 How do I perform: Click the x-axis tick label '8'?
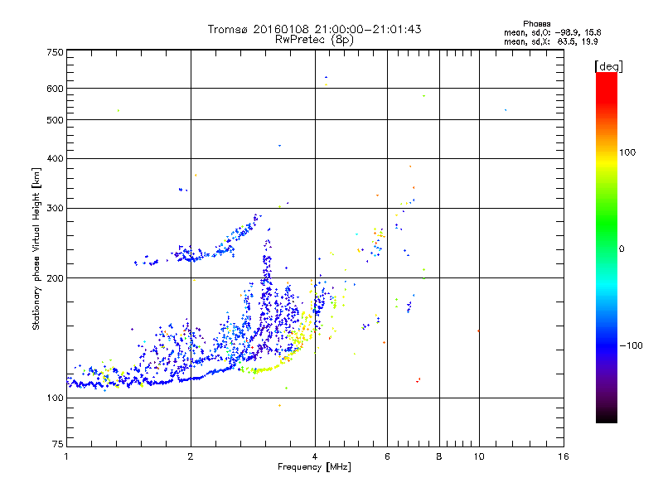[x=439, y=456]
